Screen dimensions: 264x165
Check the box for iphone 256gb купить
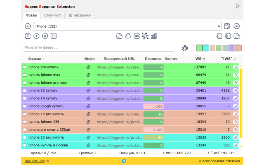pyautogui.click(x=25, y=106)
